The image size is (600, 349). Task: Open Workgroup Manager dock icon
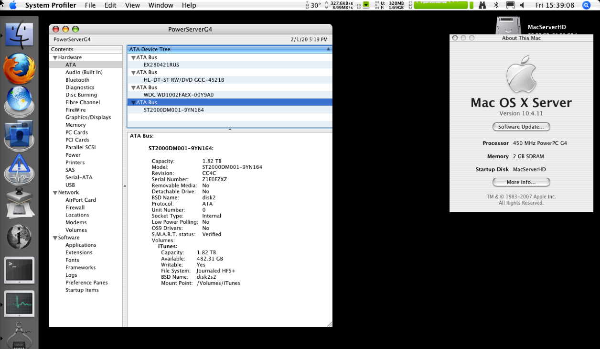(19, 136)
